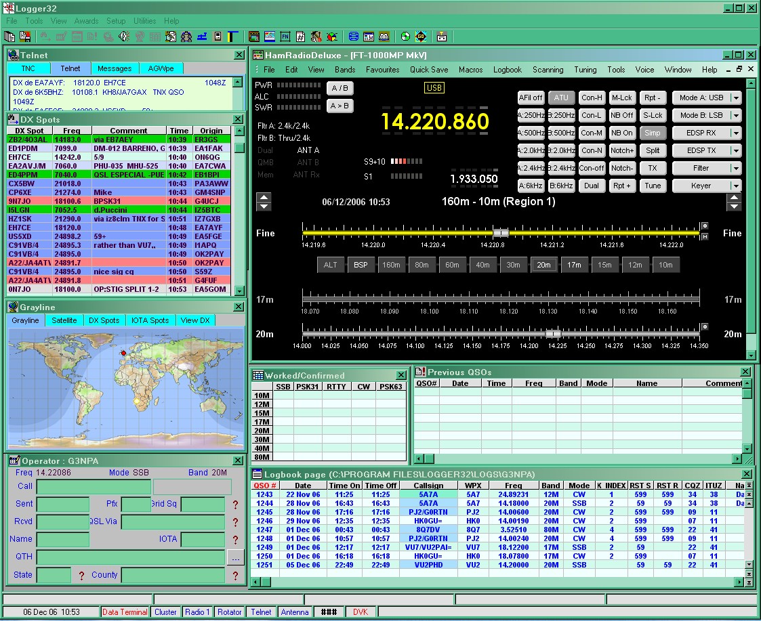Image resolution: width=761 pixels, height=621 pixels.
Task: Click the Fine tuning slider handle
Action: coord(501,233)
